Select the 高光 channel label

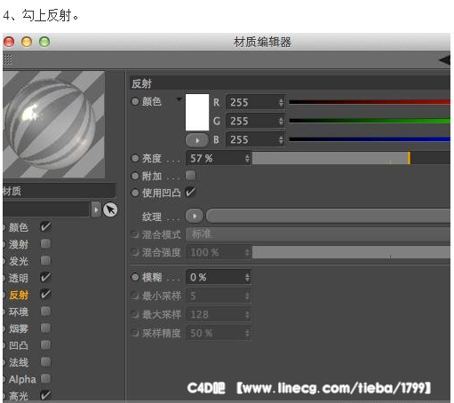(19, 396)
